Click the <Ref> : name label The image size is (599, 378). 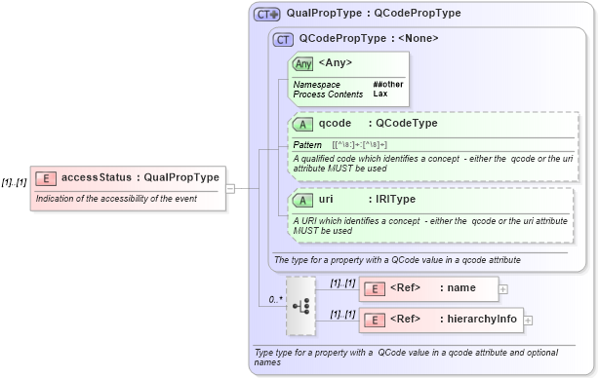coord(433,287)
